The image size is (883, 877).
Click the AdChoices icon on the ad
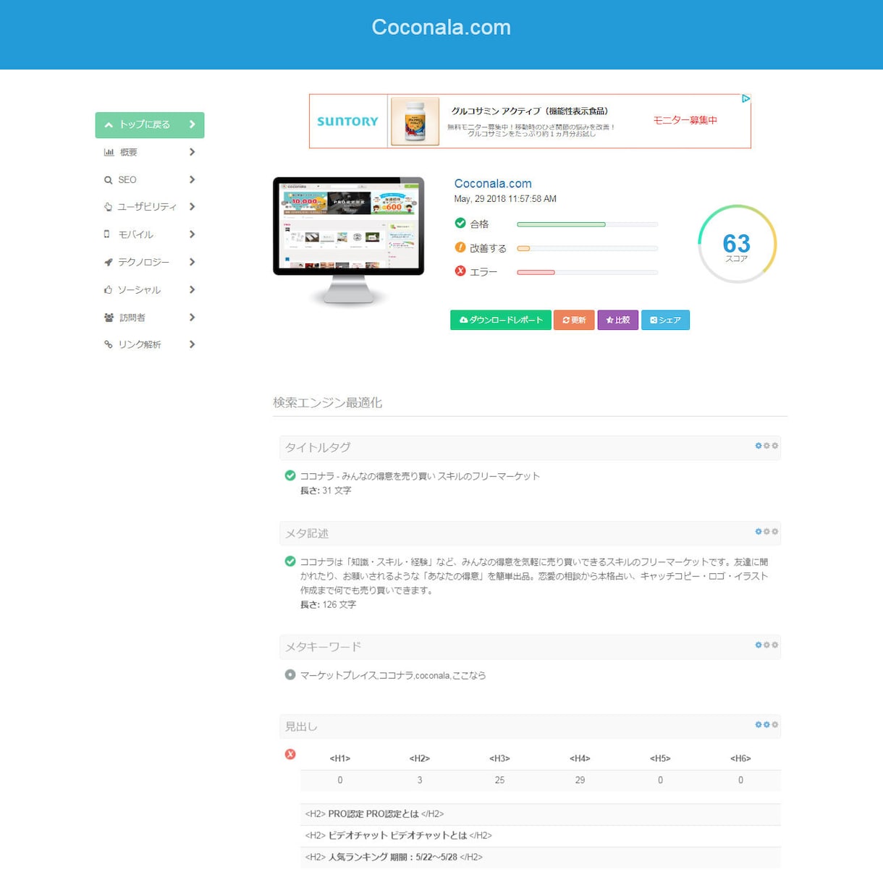[745, 98]
